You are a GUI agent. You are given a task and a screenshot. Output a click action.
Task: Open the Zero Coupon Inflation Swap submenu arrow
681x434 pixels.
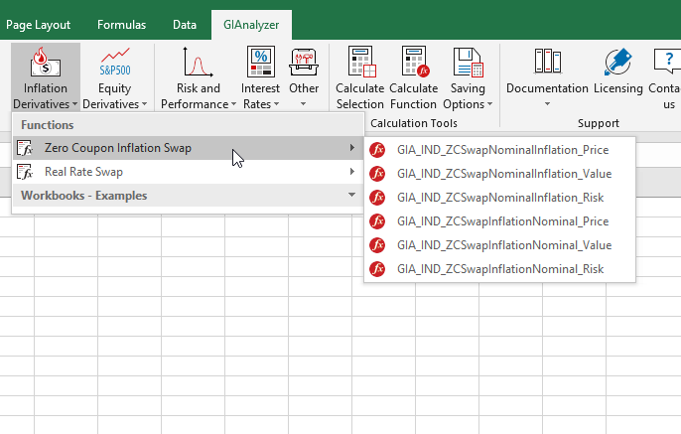(x=352, y=148)
